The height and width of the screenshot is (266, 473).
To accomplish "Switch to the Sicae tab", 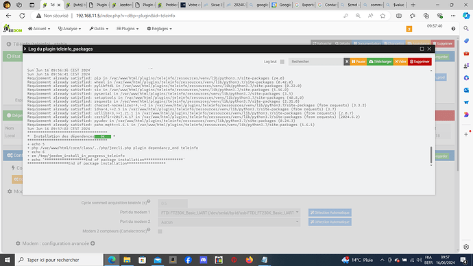I will (213, 5).
